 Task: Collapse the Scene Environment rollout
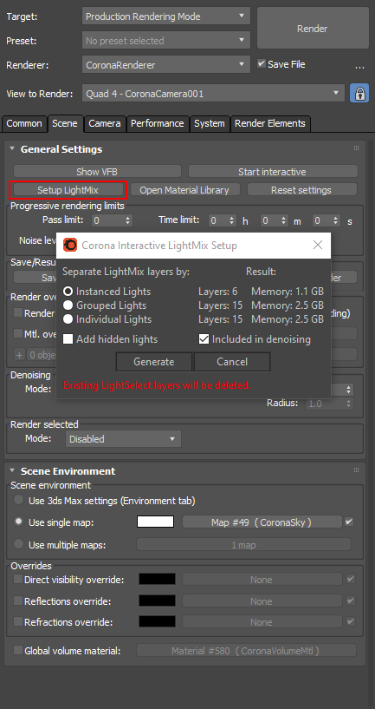(12, 470)
